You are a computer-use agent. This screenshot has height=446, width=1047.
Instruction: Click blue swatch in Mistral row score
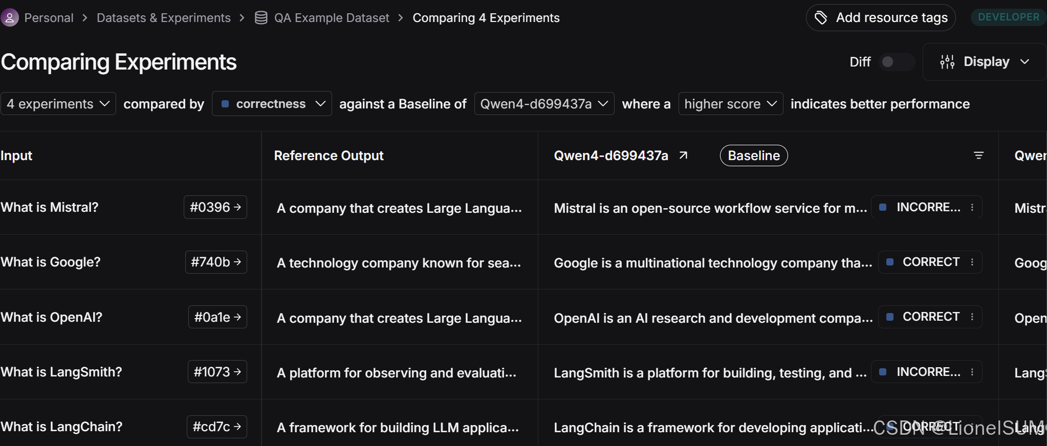[883, 207]
